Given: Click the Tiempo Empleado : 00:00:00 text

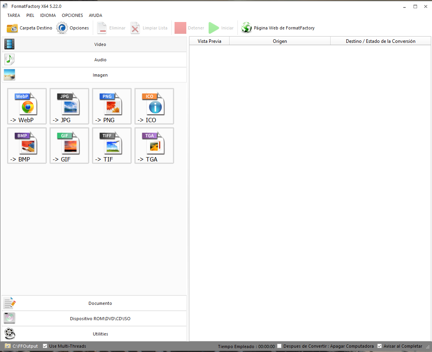Looking at the screenshot, I should point(246,346).
